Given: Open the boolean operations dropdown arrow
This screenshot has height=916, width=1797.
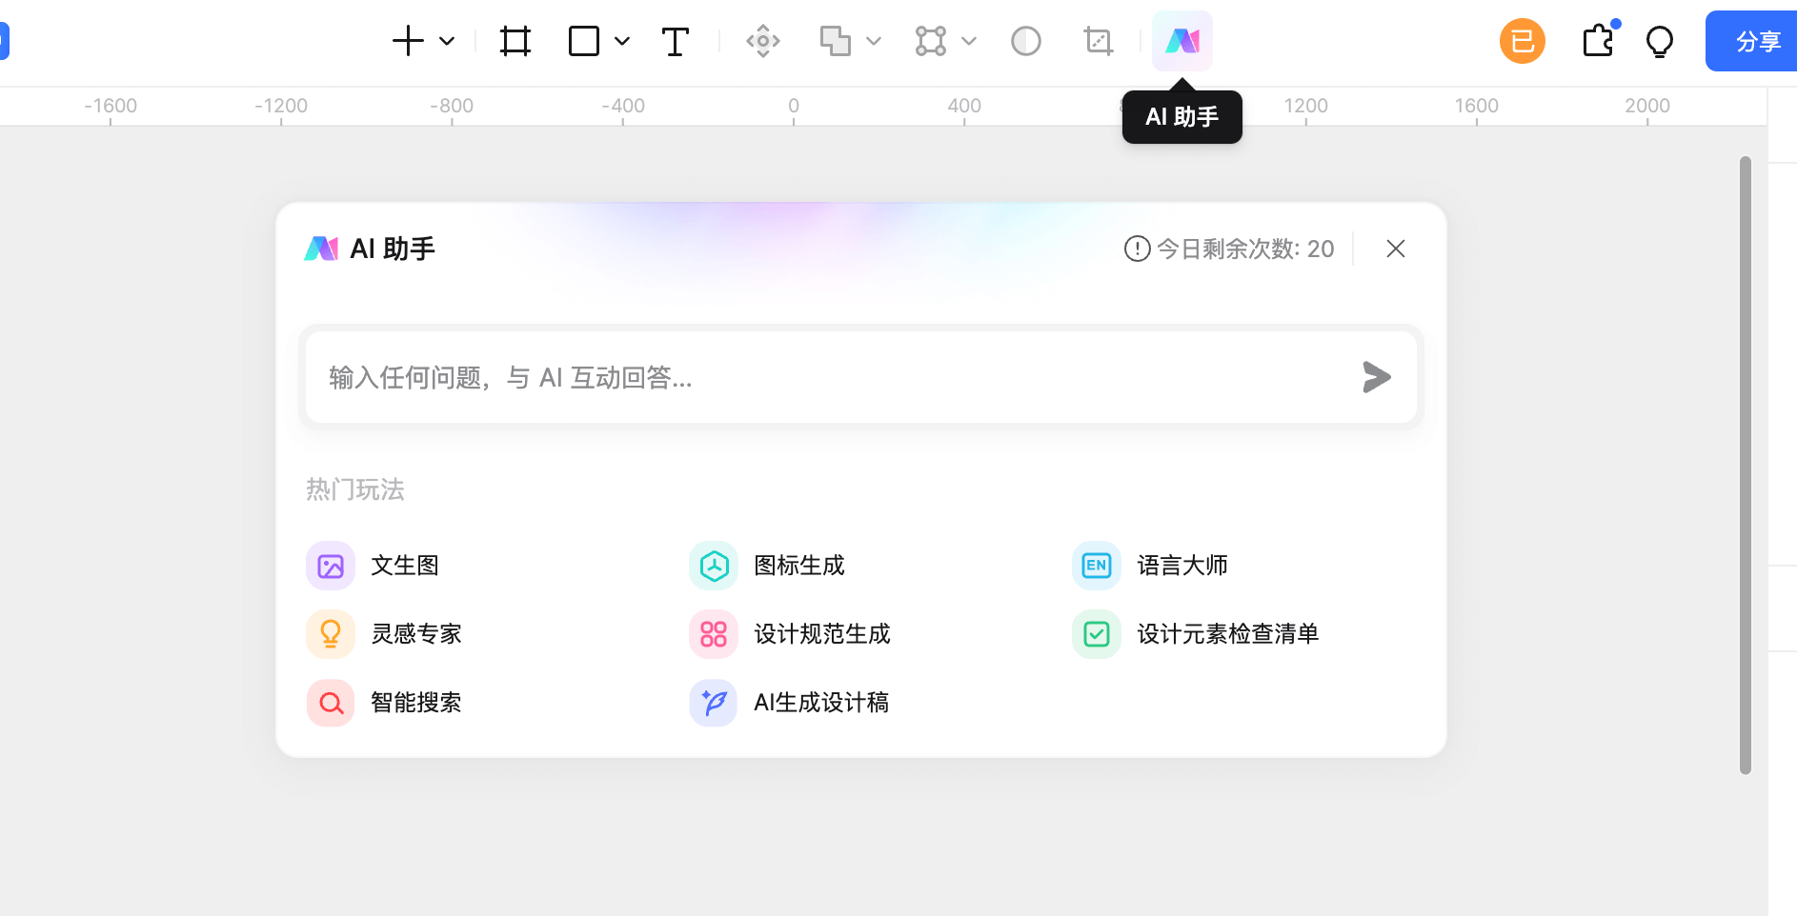Looking at the screenshot, I should [874, 41].
